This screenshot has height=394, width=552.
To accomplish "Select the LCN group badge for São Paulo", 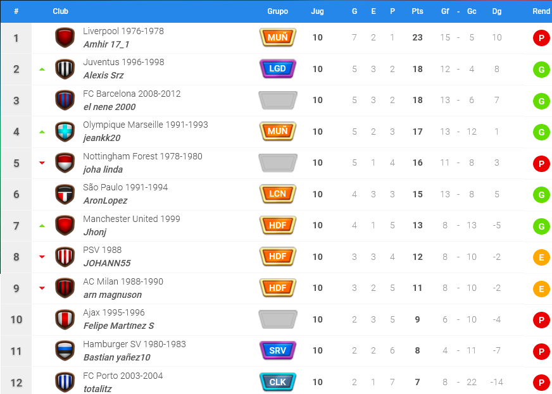I will [278, 194].
